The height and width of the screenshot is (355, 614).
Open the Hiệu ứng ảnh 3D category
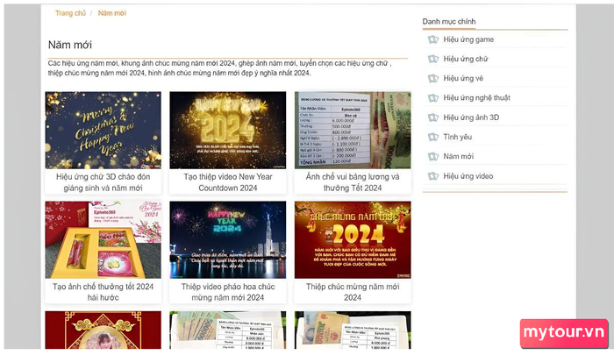coord(471,117)
